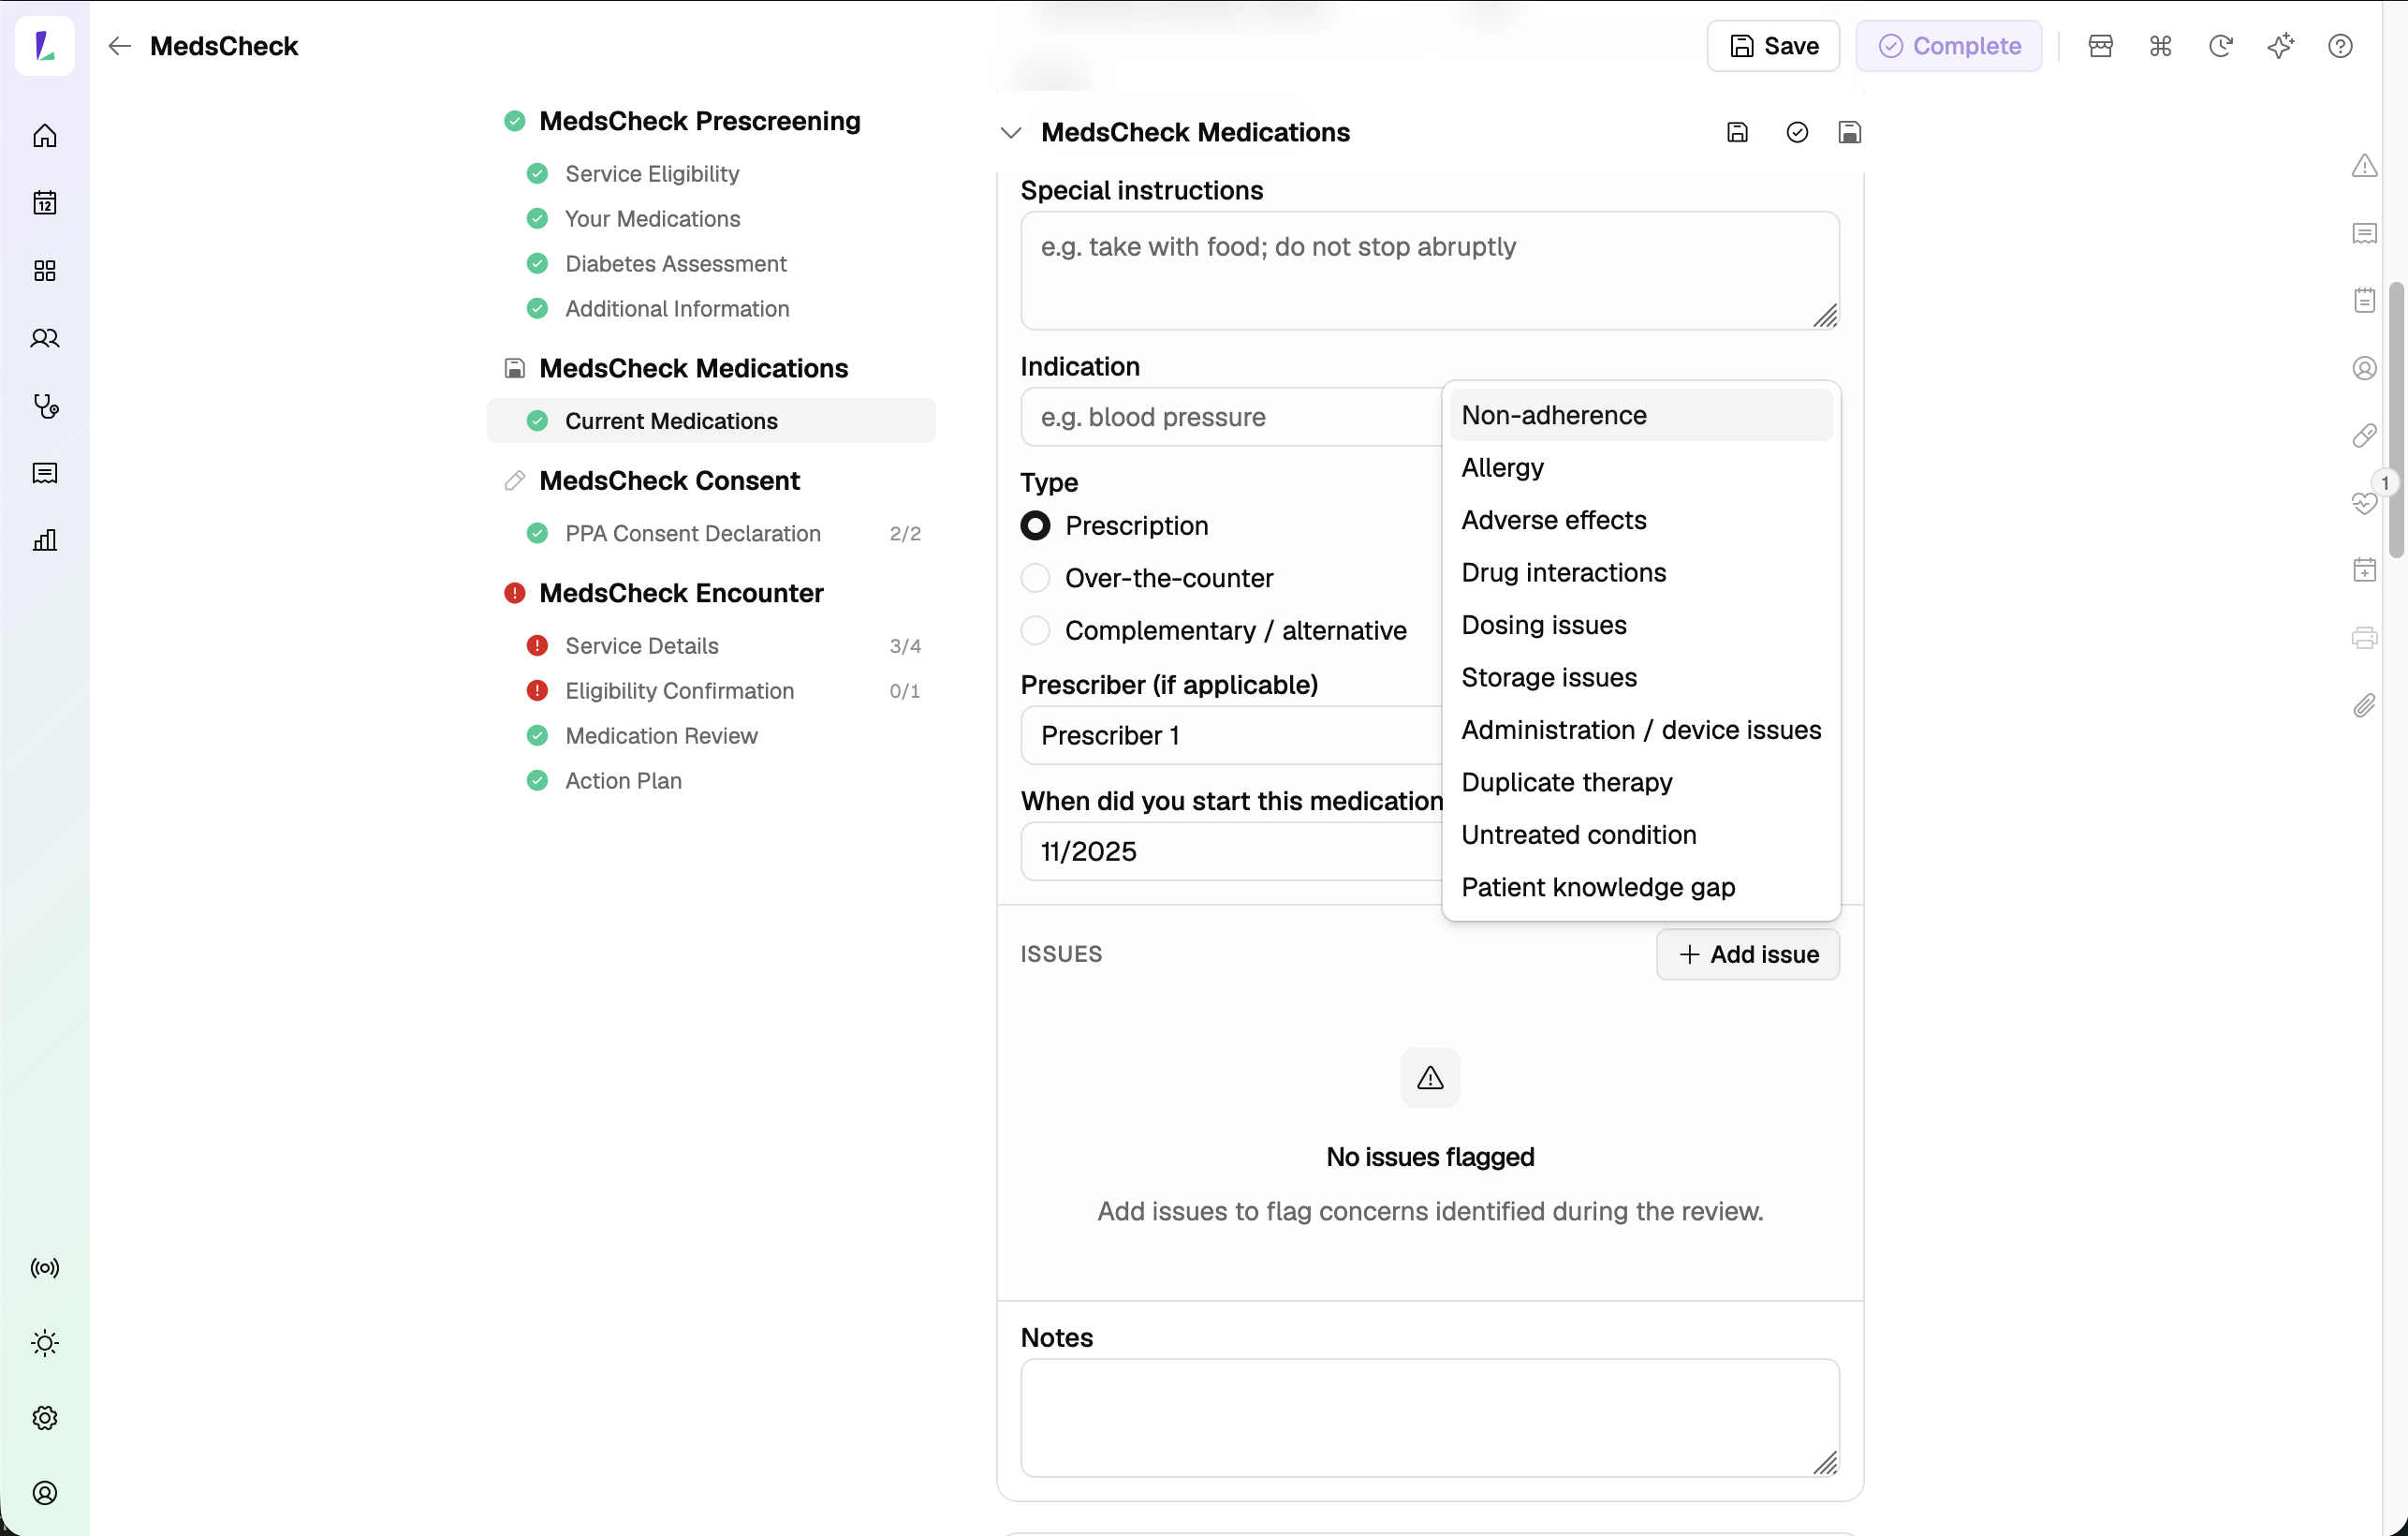The width and height of the screenshot is (2408, 1536).
Task: Toggle the light theme sun icon
Action: coord(45,1344)
